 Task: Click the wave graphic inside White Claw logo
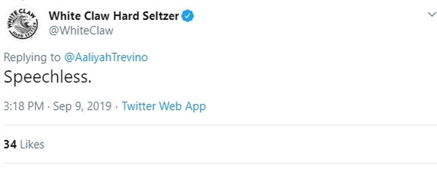coord(22,24)
